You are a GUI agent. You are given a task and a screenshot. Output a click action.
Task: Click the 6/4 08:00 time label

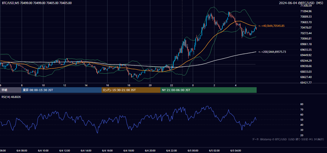coord(21,151)
